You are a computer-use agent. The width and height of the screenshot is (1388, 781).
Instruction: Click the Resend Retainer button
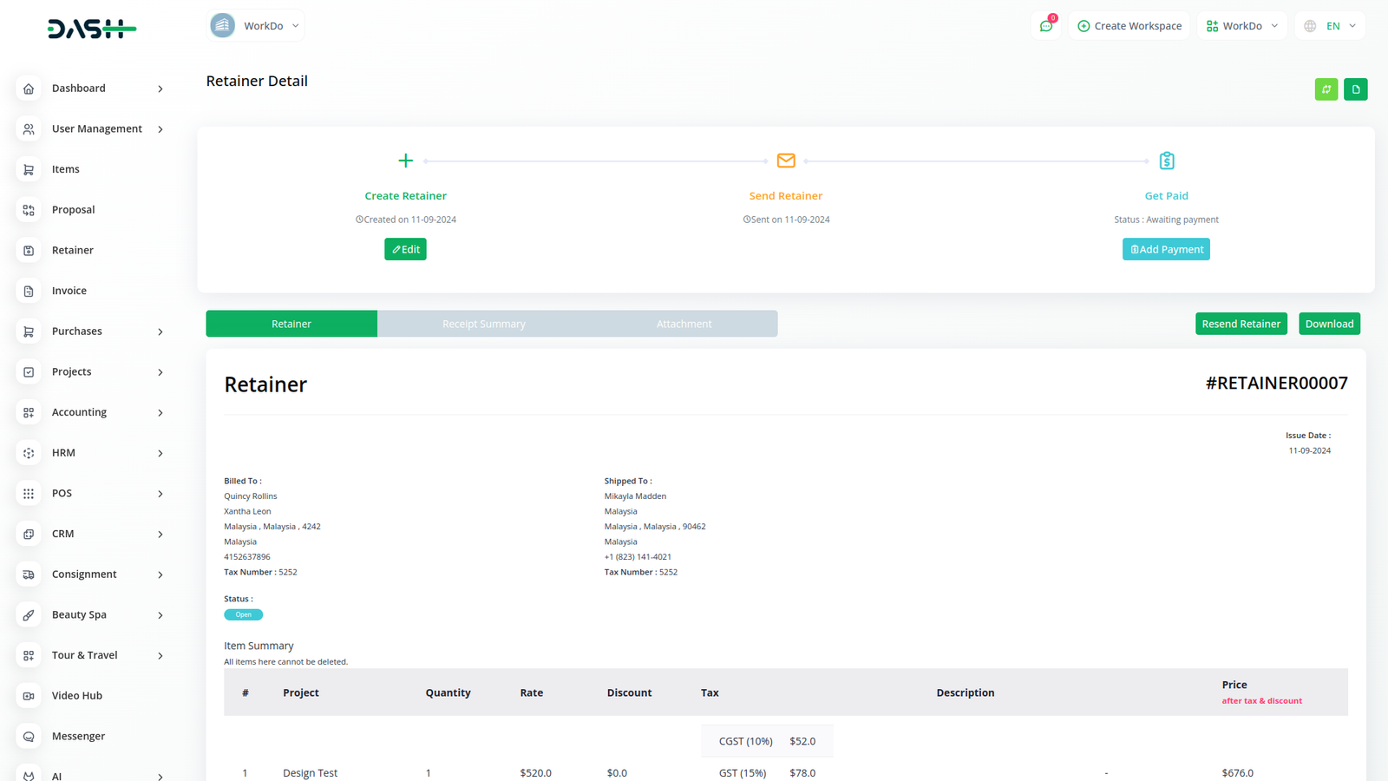pyautogui.click(x=1241, y=324)
